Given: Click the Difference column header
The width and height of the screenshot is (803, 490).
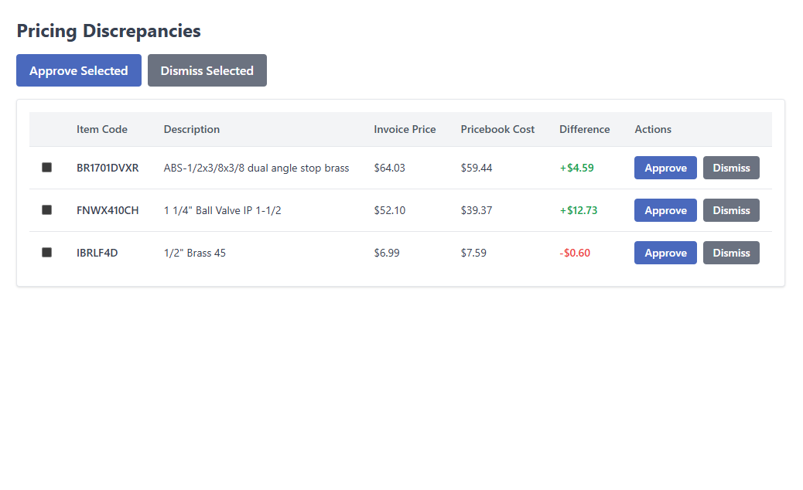Looking at the screenshot, I should coord(584,129).
